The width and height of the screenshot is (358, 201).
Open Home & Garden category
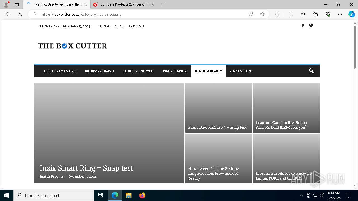(x=174, y=71)
